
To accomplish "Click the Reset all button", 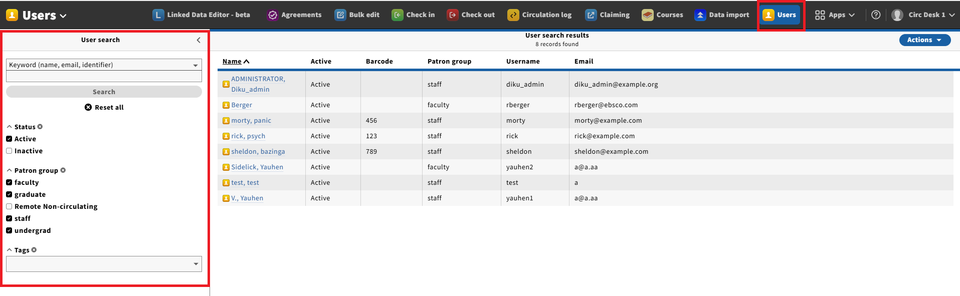I will tap(104, 107).
